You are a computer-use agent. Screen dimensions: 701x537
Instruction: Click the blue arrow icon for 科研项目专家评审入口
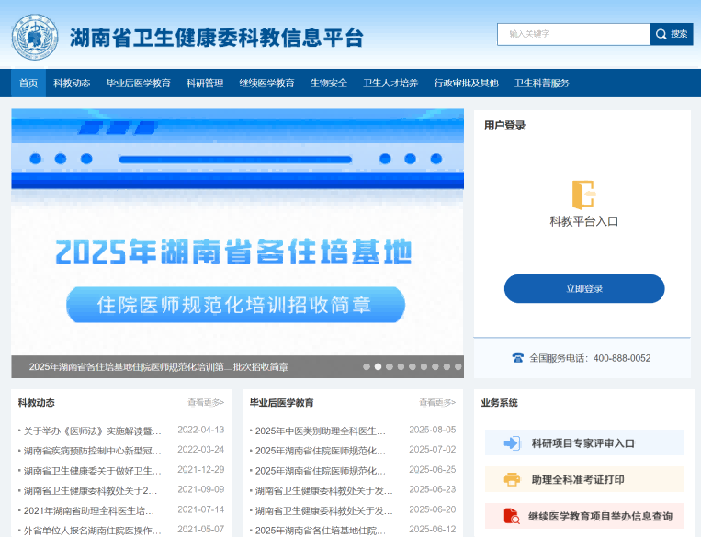click(512, 443)
